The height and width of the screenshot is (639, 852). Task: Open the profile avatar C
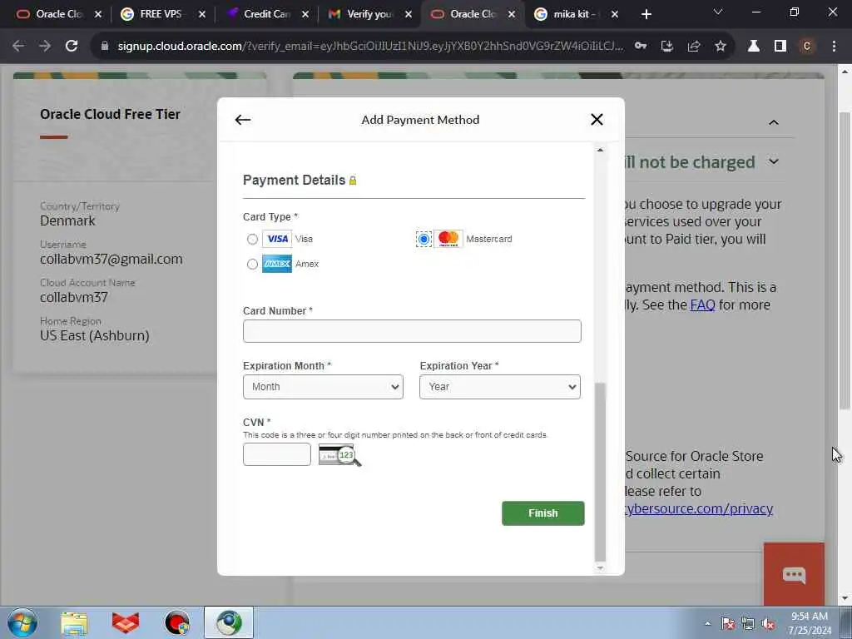pyautogui.click(x=807, y=47)
